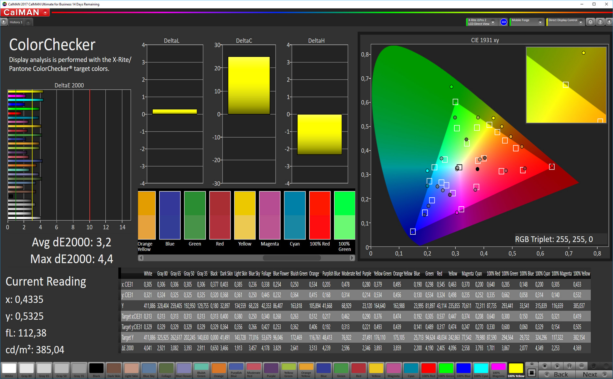Open the Direct Display Control dropdown
613x379 pixels.
click(565, 22)
